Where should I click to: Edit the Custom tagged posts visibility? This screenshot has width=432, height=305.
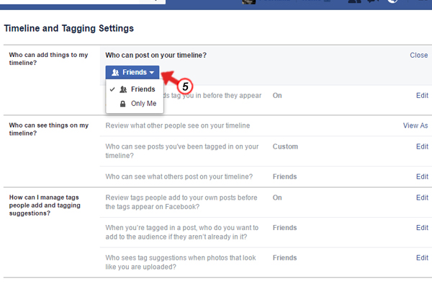[x=422, y=146]
